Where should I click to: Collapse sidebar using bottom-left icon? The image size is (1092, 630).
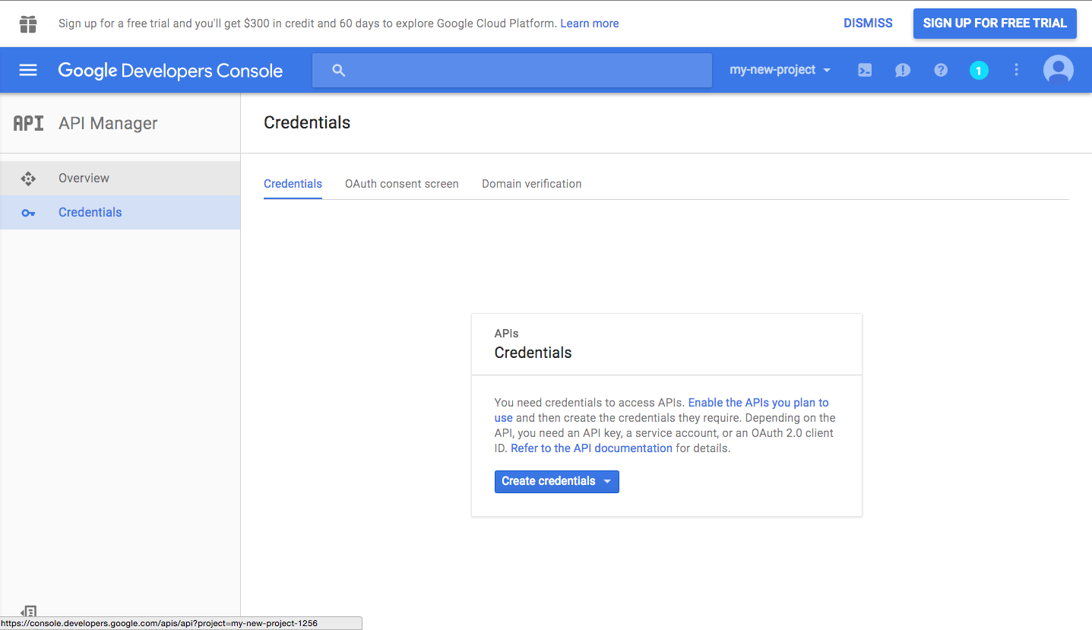pyautogui.click(x=28, y=612)
